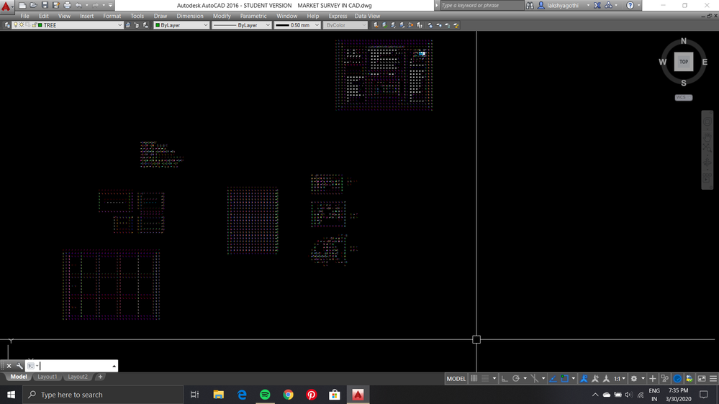Click the MODEL space button in status bar
The height and width of the screenshot is (404, 719).
click(x=456, y=378)
